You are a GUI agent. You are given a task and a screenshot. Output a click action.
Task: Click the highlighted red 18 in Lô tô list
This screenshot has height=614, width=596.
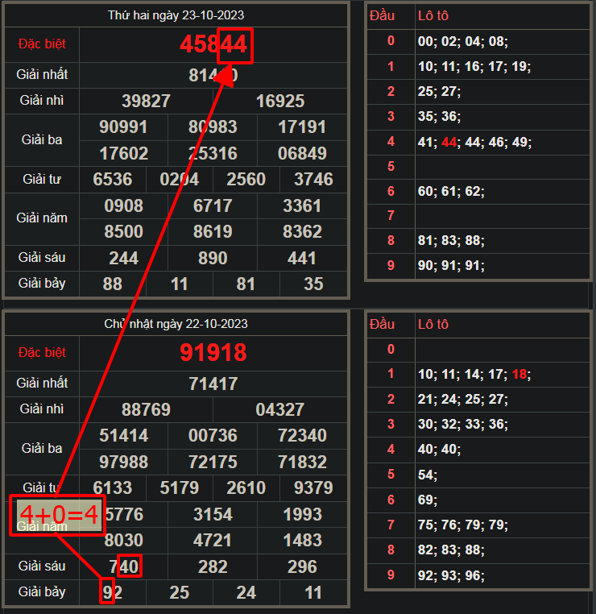coord(520,374)
